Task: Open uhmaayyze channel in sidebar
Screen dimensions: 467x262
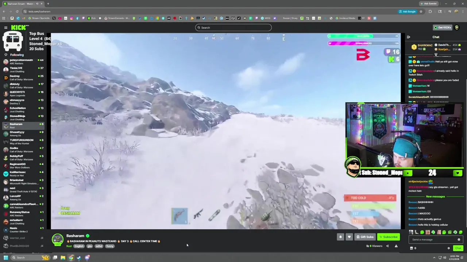Action: pyautogui.click(x=23, y=102)
